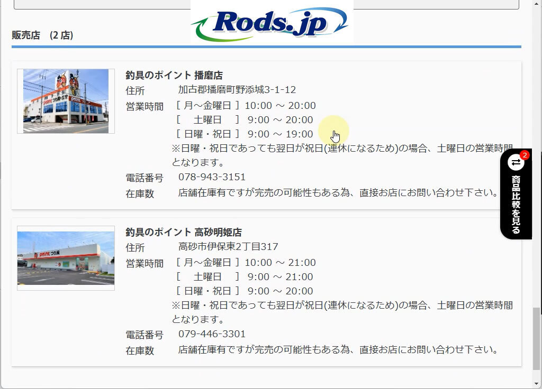Open the 播磨店 store photo
The height and width of the screenshot is (389, 542).
66,101
